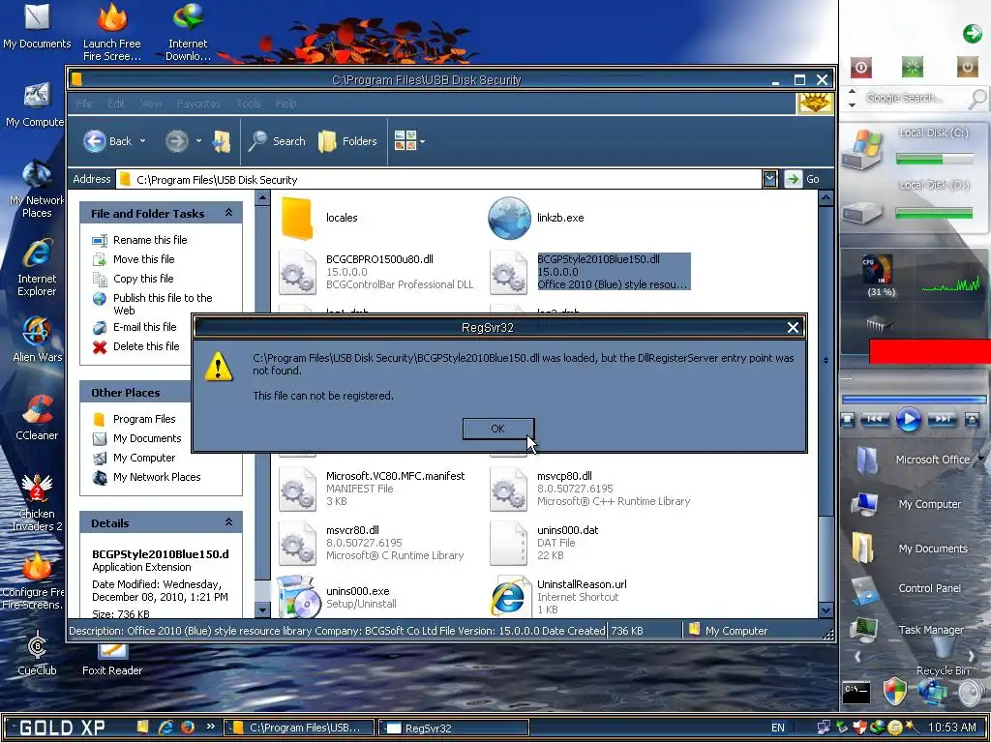Select the locales folder icon
The width and height of the screenshot is (991, 743).
pyautogui.click(x=297, y=218)
